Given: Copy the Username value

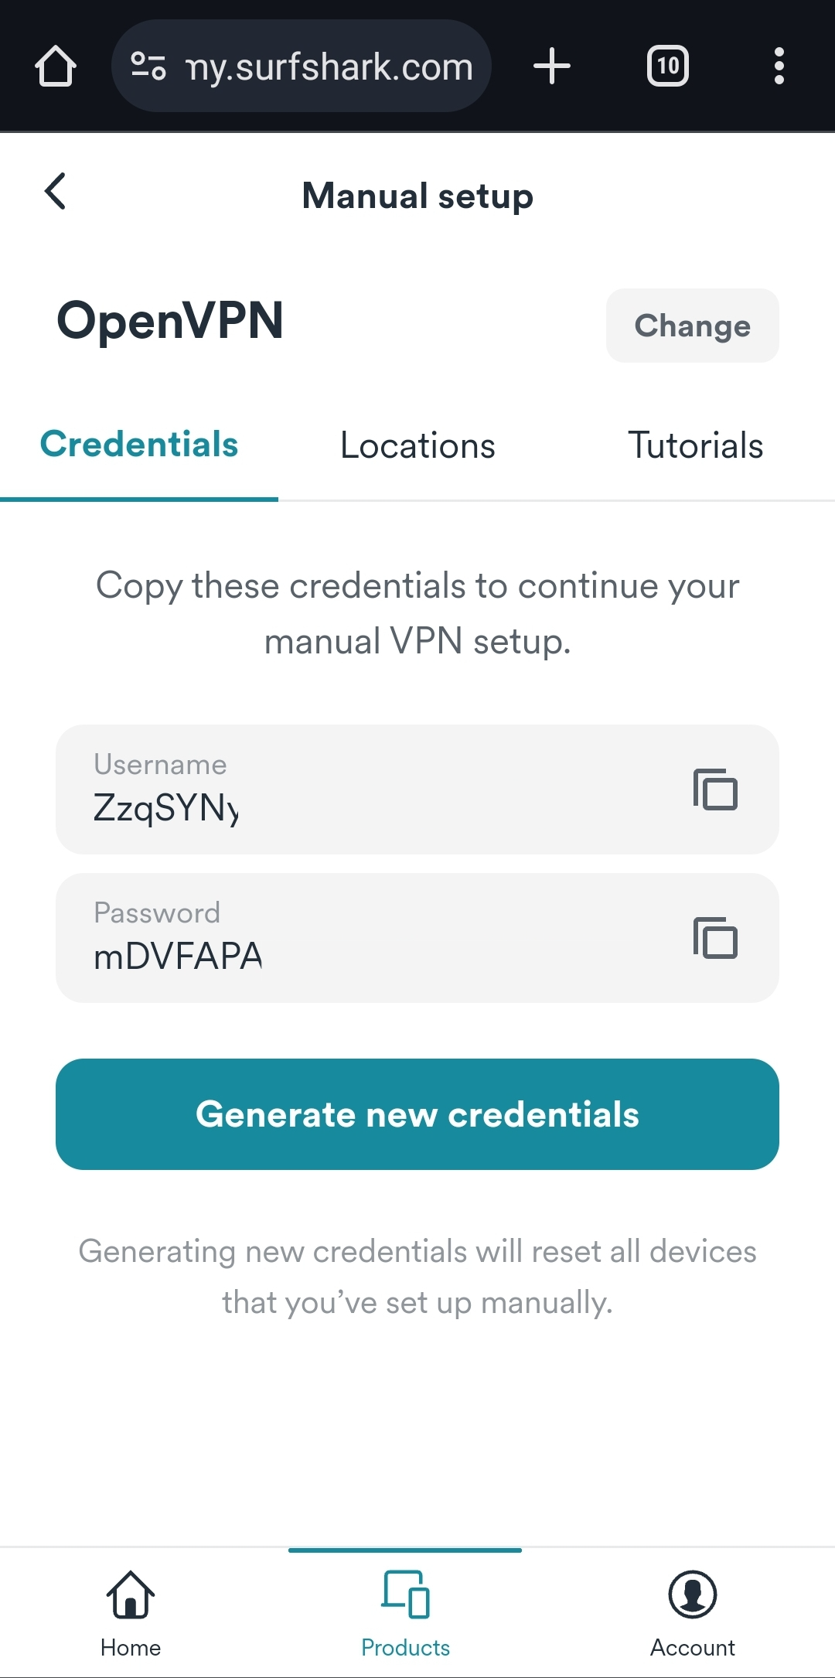Looking at the screenshot, I should tap(715, 790).
